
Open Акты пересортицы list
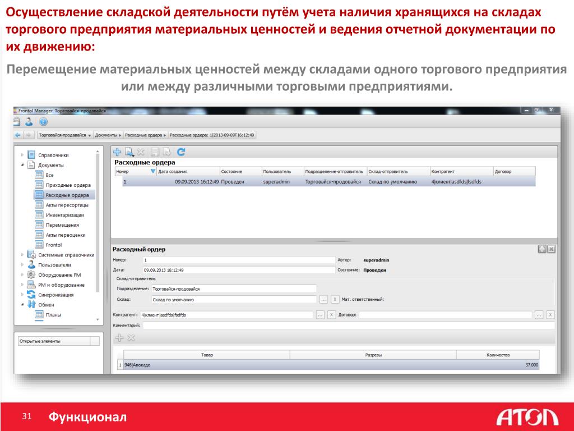67,205
